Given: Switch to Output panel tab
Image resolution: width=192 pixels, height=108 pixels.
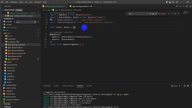Looking at the screenshot, I should tap(56, 86).
